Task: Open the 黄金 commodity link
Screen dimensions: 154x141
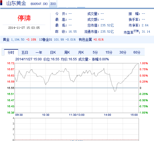Action: pos(6,40)
